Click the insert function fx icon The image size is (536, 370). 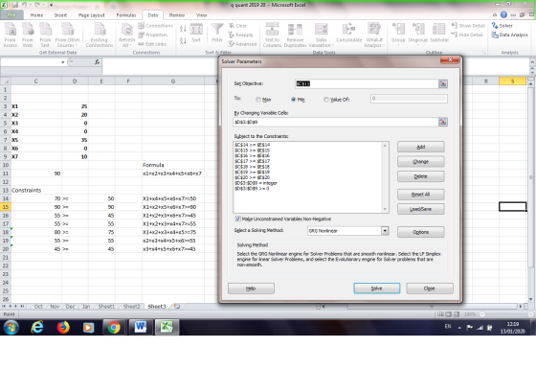click(x=97, y=62)
